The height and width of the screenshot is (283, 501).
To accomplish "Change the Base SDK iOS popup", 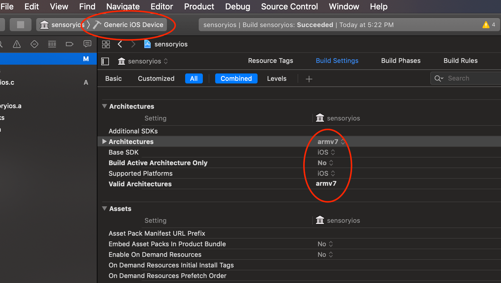I will click(x=326, y=152).
